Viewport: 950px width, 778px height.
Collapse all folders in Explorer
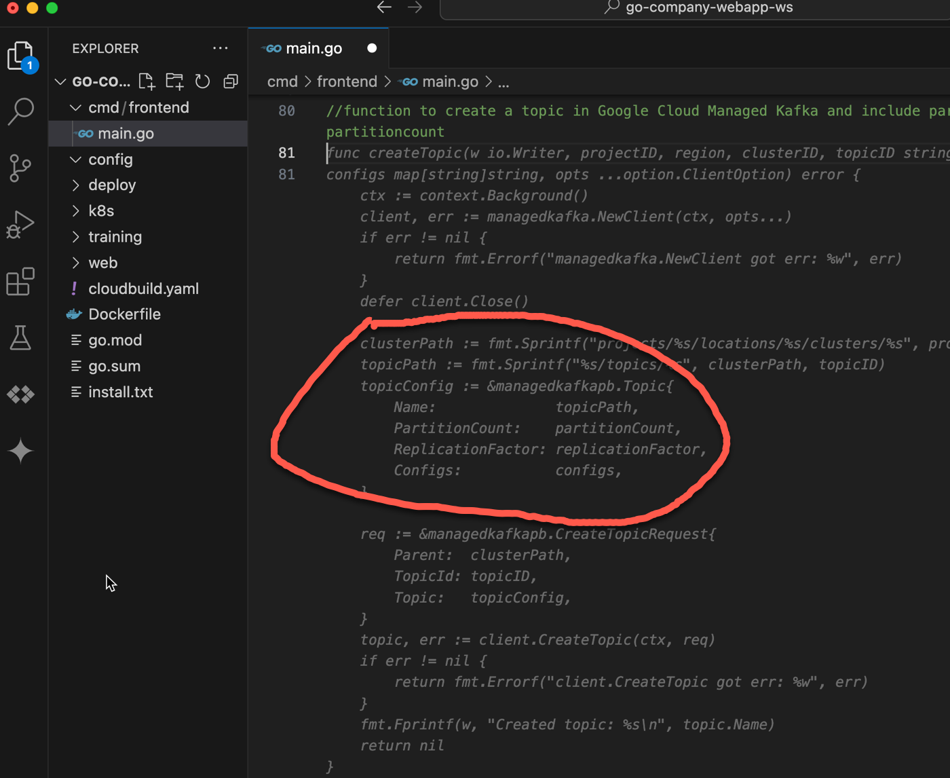[x=231, y=81]
